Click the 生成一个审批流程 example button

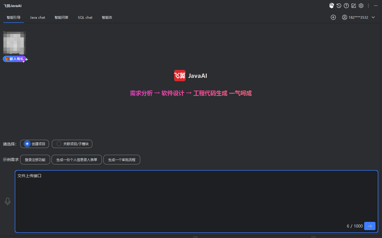point(122,160)
